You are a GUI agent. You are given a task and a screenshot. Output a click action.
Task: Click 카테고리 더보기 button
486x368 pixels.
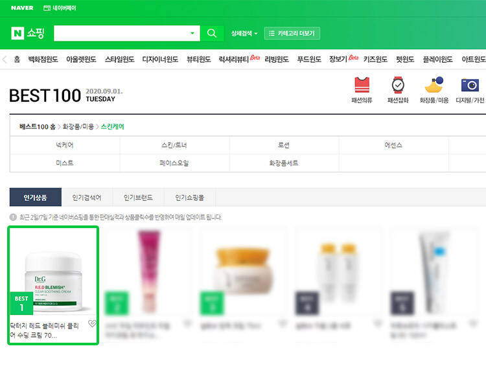(292, 33)
